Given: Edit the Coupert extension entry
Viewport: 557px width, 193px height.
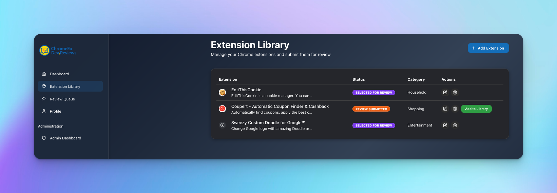Looking at the screenshot, I should 445,109.
